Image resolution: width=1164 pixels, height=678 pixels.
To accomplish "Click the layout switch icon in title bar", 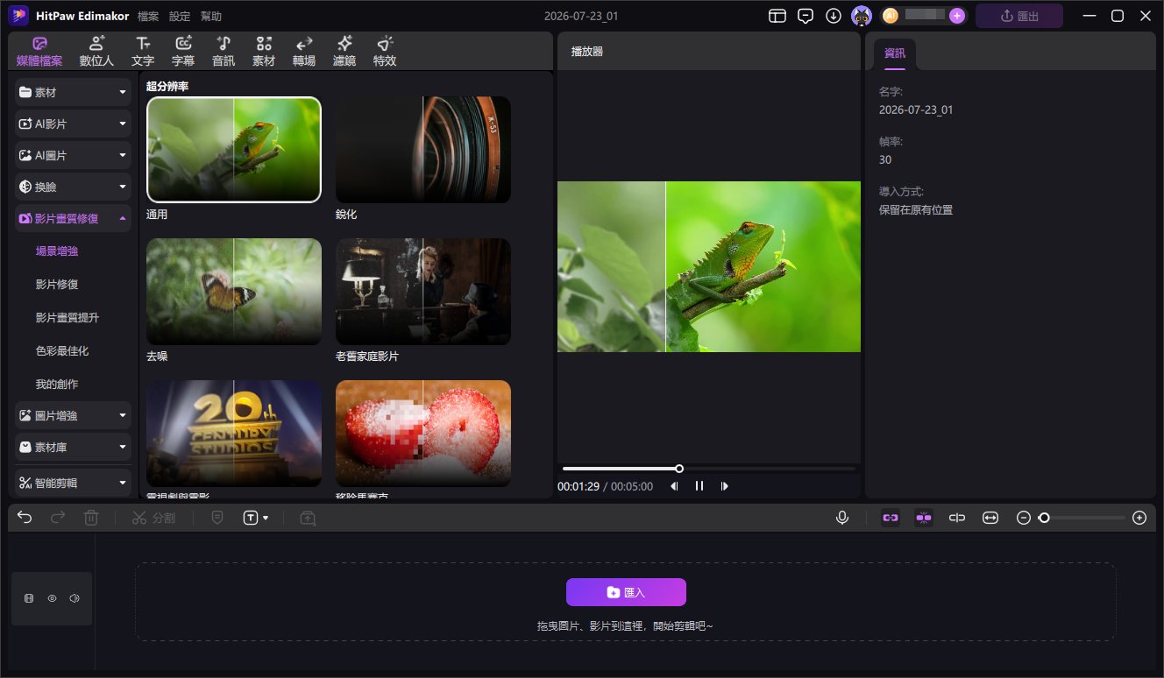I will coord(777,16).
